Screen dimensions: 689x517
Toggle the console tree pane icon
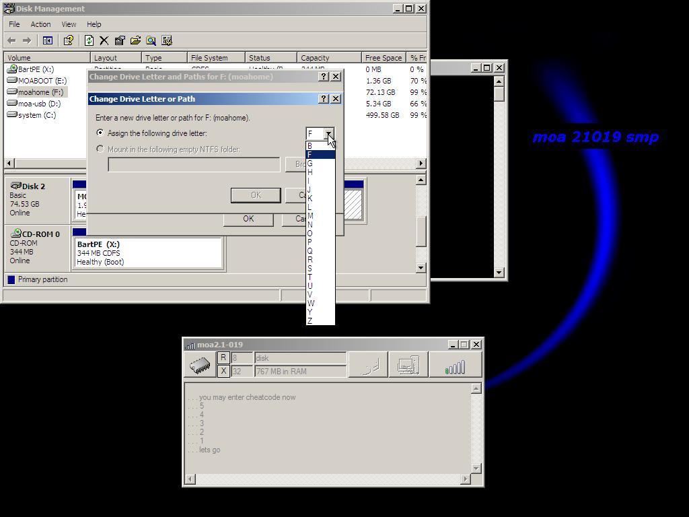tap(48, 41)
